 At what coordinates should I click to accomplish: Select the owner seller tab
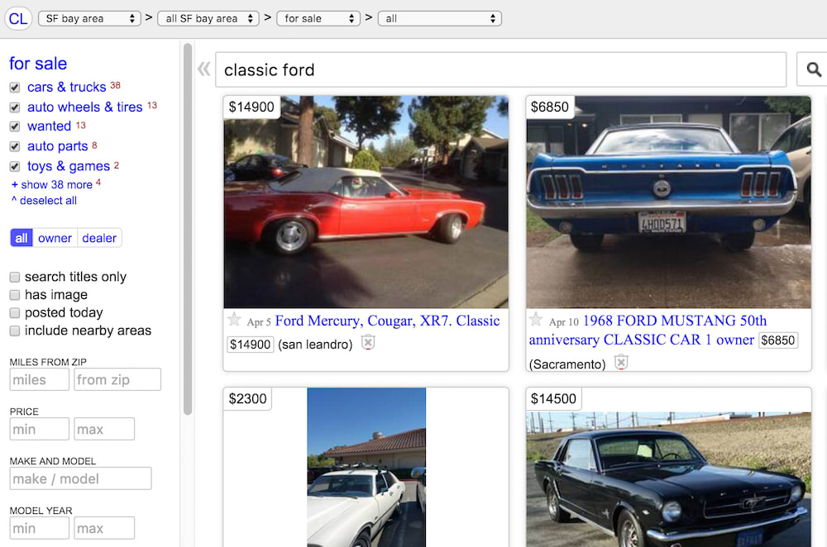coord(55,238)
